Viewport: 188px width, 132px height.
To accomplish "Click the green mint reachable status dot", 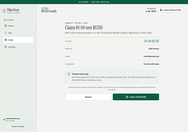I will click(4, 119).
